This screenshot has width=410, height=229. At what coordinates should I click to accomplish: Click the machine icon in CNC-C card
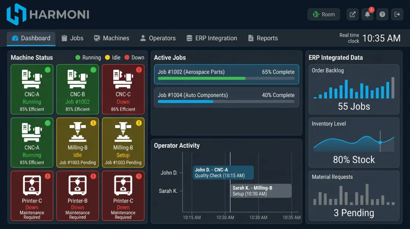(123, 79)
